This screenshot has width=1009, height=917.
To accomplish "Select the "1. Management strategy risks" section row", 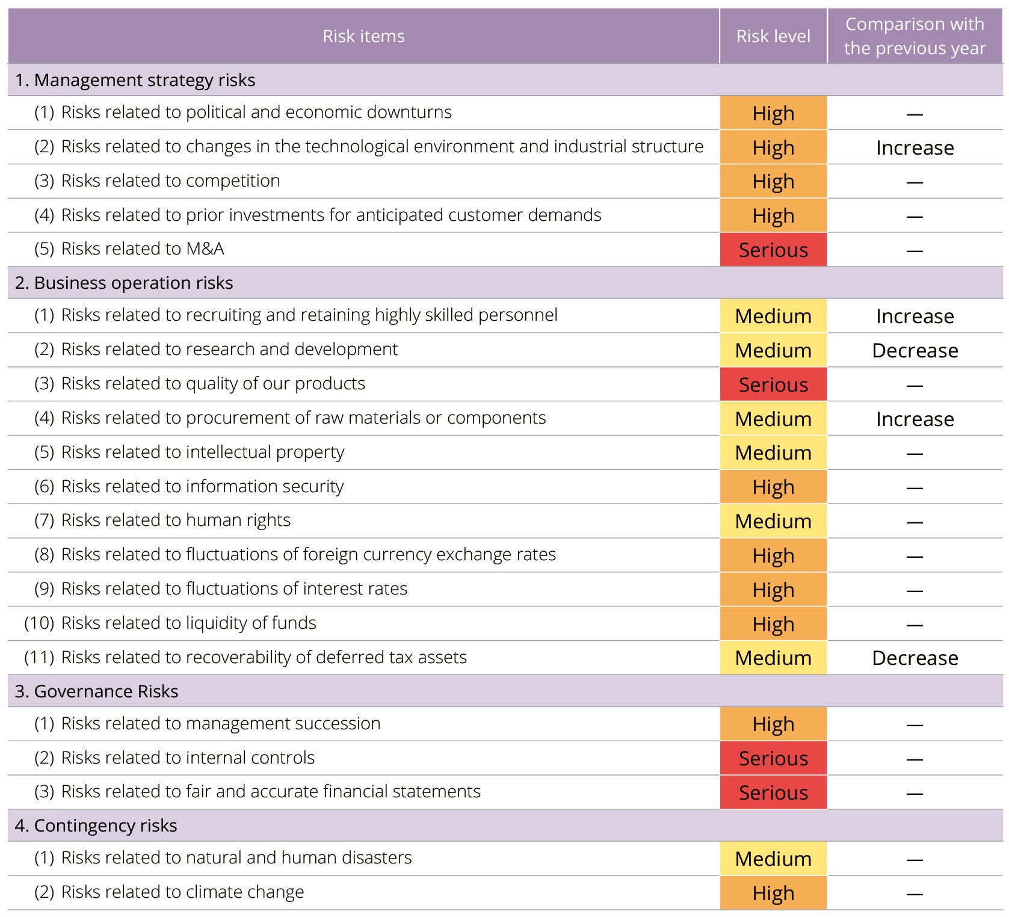I will click(x=135, y=80).
